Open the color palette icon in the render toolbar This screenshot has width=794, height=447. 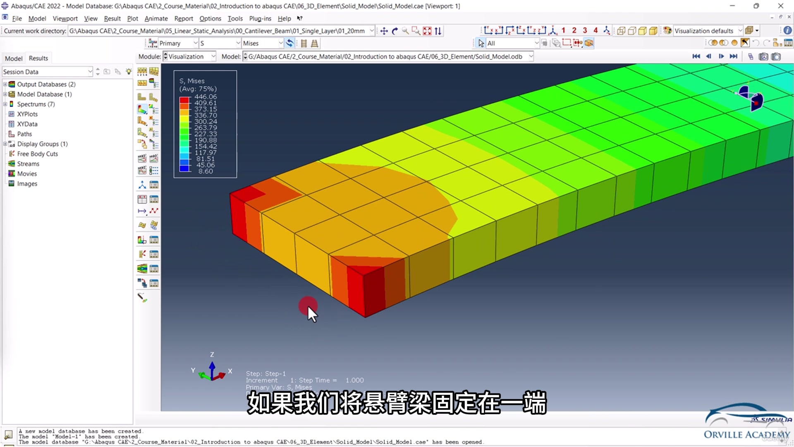(x=667, y=31)
